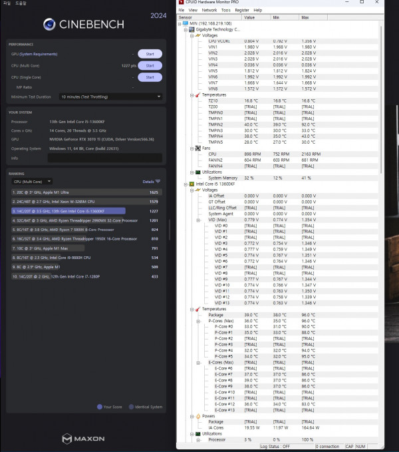399x452 pixels.
Task: Click the CPU icon beside Intel Core i5 13600KF
Action: [192, 184]
